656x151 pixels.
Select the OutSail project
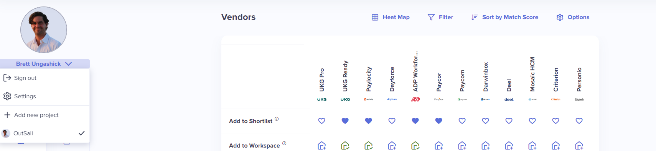[x=45, y=133]
